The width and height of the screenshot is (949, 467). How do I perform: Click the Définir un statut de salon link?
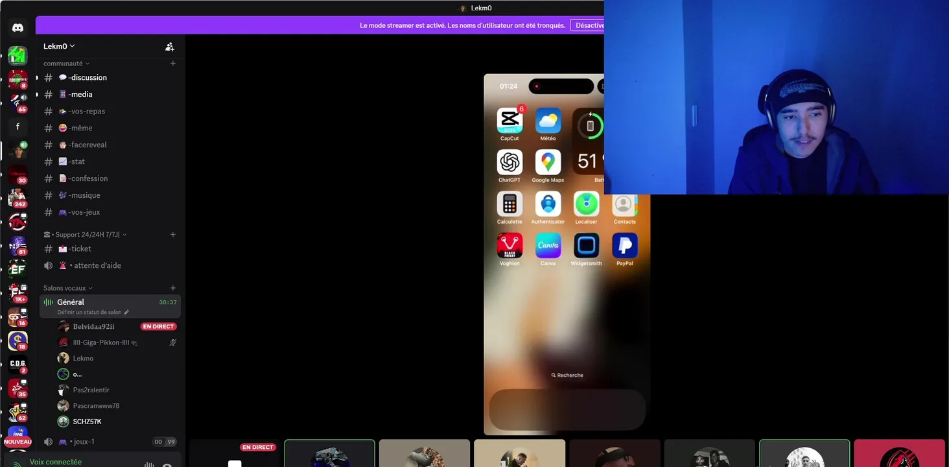89,313
